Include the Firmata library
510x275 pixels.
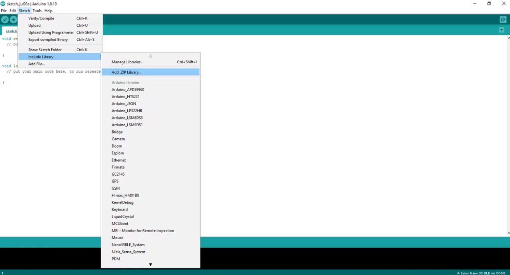coord(151,167)
